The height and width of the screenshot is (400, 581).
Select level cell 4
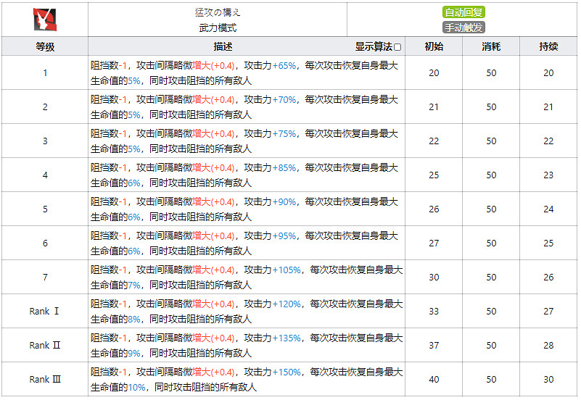[45, 175]
